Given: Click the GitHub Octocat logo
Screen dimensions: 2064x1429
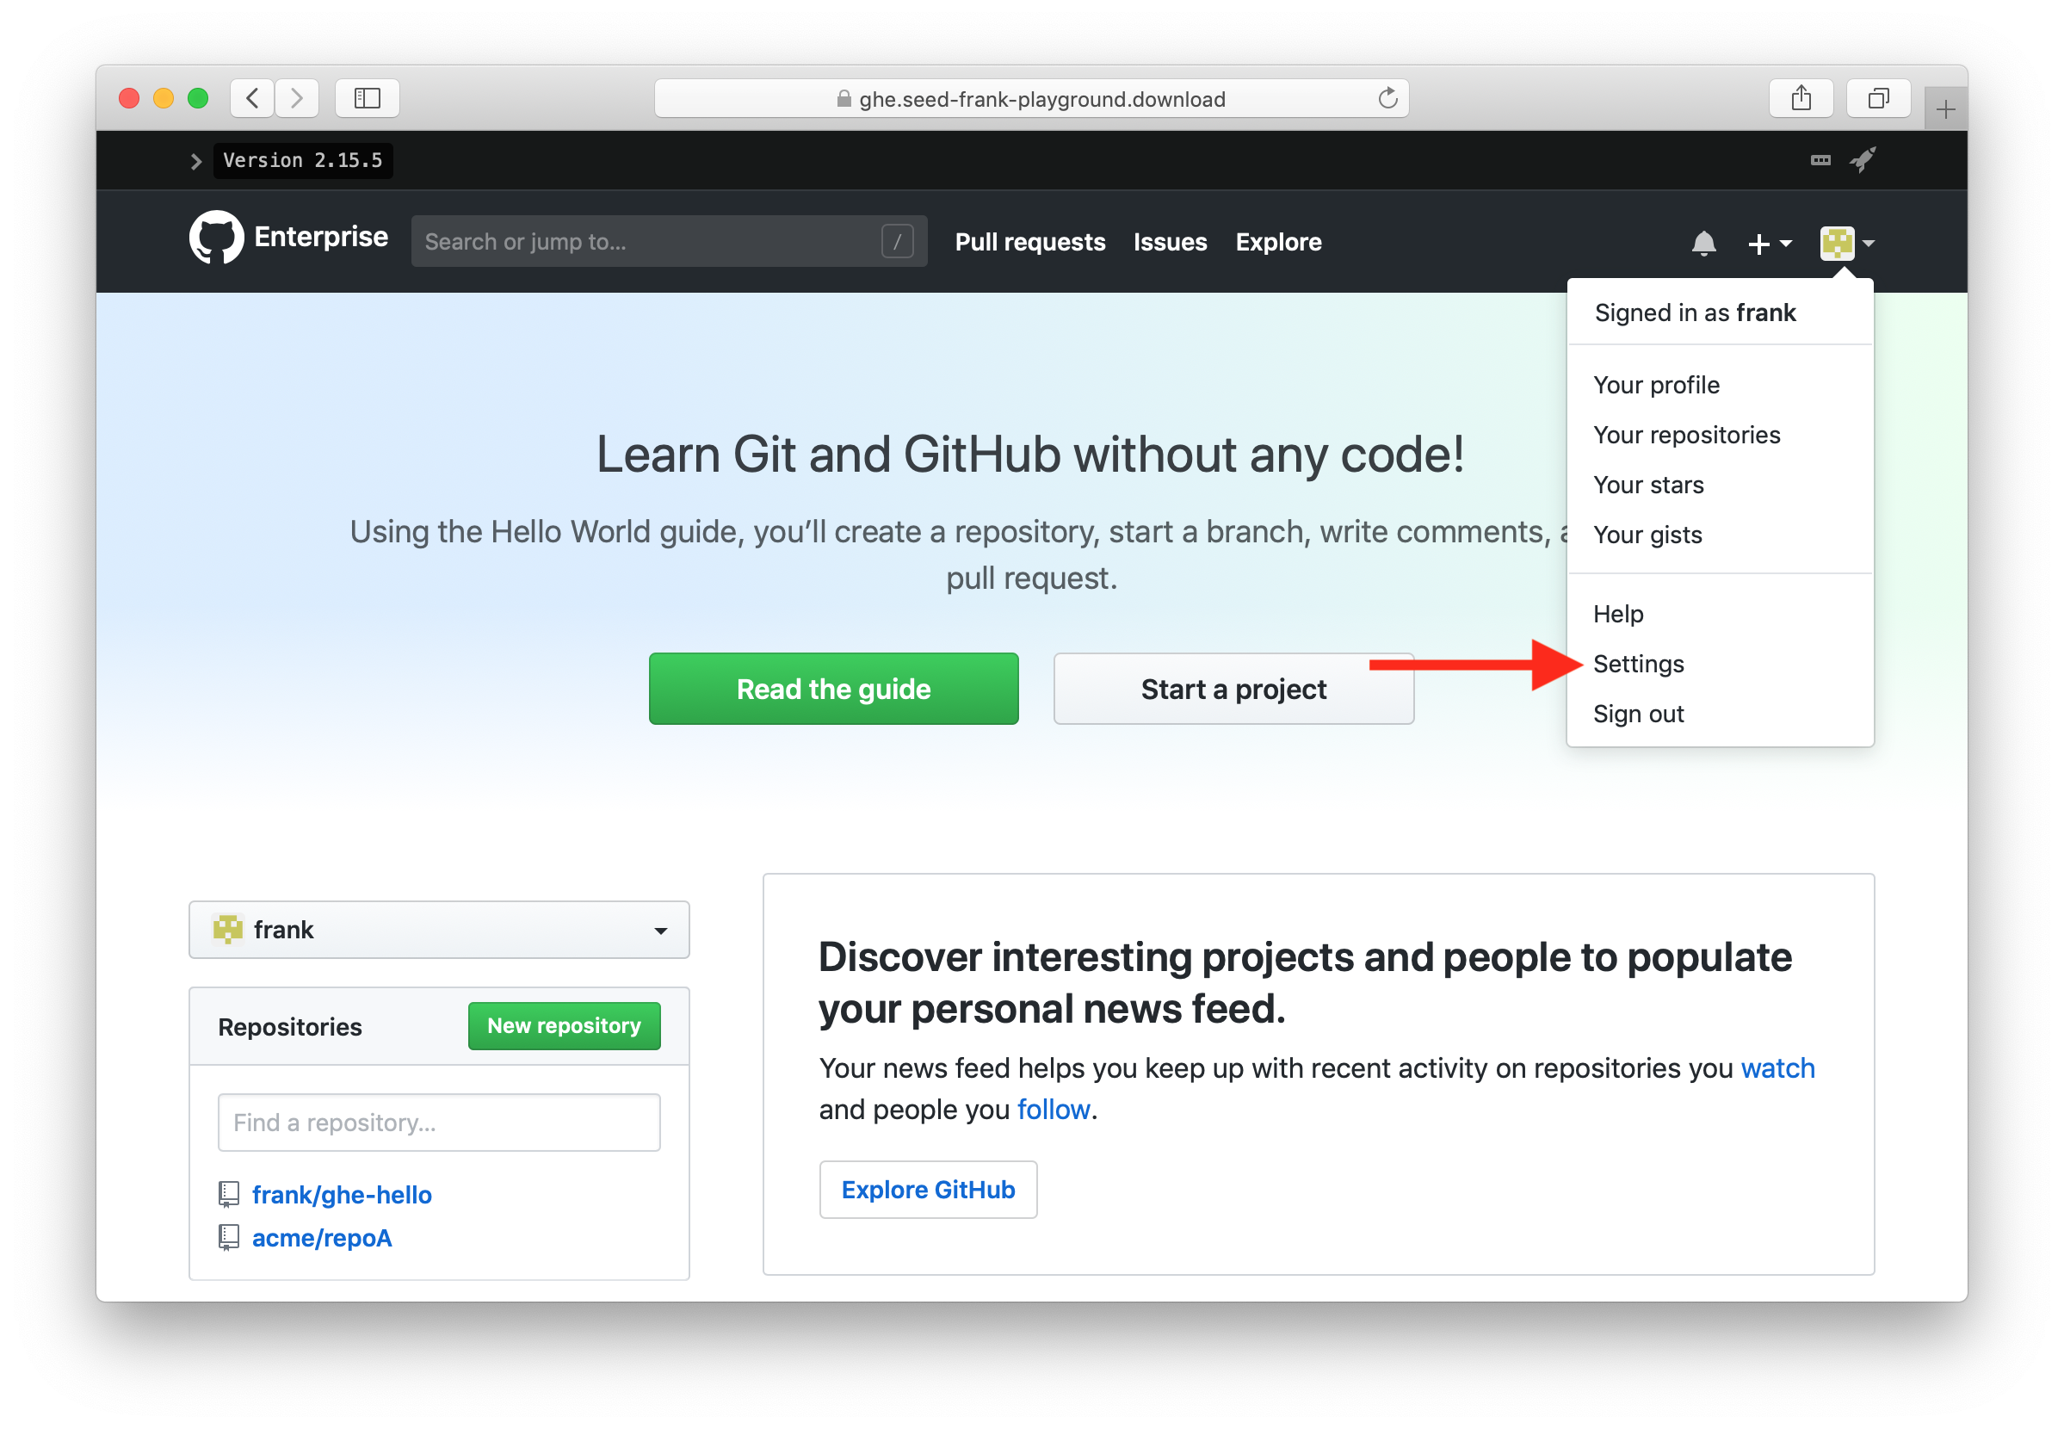Looking at the screenshot, I should (216, 238).
